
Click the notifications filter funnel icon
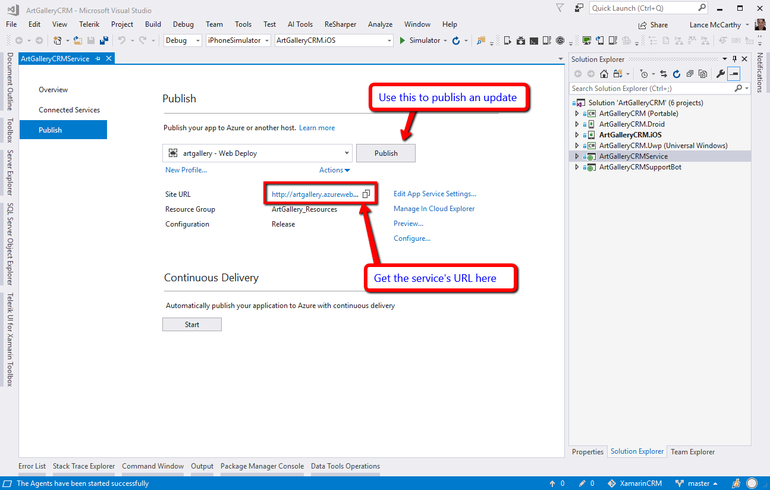coord(560,8)
